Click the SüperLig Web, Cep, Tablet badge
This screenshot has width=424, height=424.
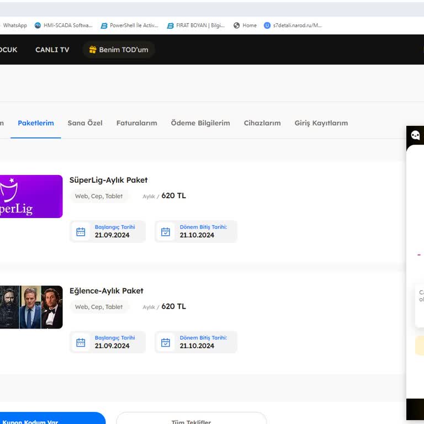click(x=99, y=196)
